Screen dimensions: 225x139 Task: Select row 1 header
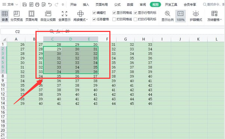click(3, 44)
